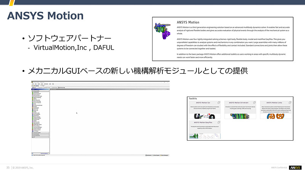Click the ANSYS Motion Car title
Screen dimensions: 305x171
[203, 103]
